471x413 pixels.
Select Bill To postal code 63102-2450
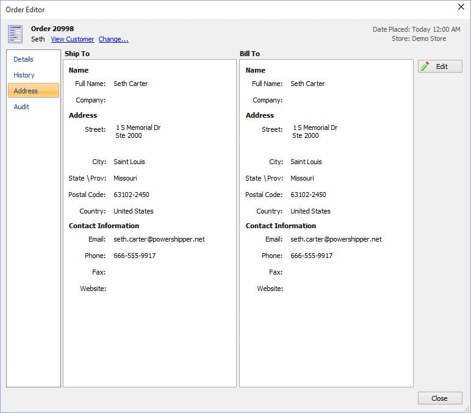(308, 195)
